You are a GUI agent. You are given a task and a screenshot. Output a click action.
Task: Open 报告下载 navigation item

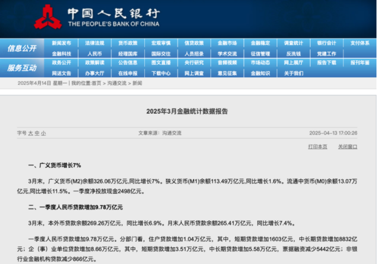click(326, 63)
